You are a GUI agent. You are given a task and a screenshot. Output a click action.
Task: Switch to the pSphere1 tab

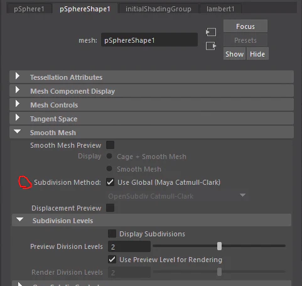pos(29,9)
